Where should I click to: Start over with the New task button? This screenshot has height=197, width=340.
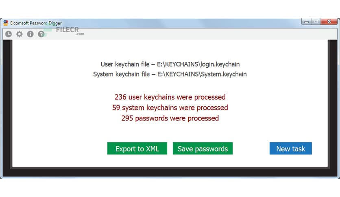(x=290, y=149)
